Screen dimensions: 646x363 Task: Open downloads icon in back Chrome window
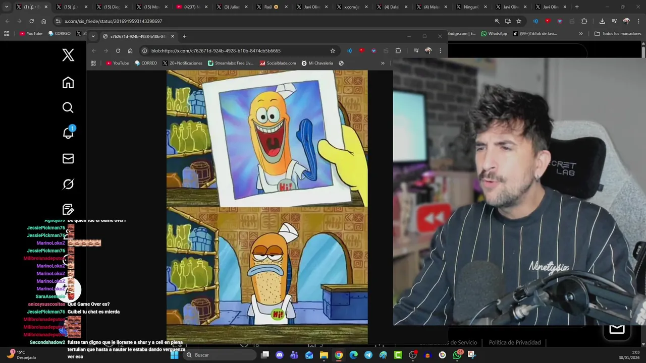pos(602,21)
